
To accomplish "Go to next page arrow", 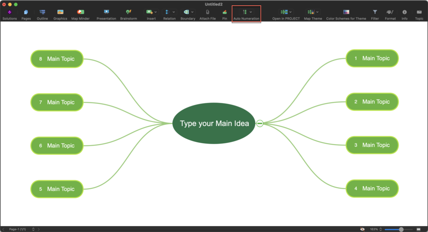I will [x=38, y=229].
